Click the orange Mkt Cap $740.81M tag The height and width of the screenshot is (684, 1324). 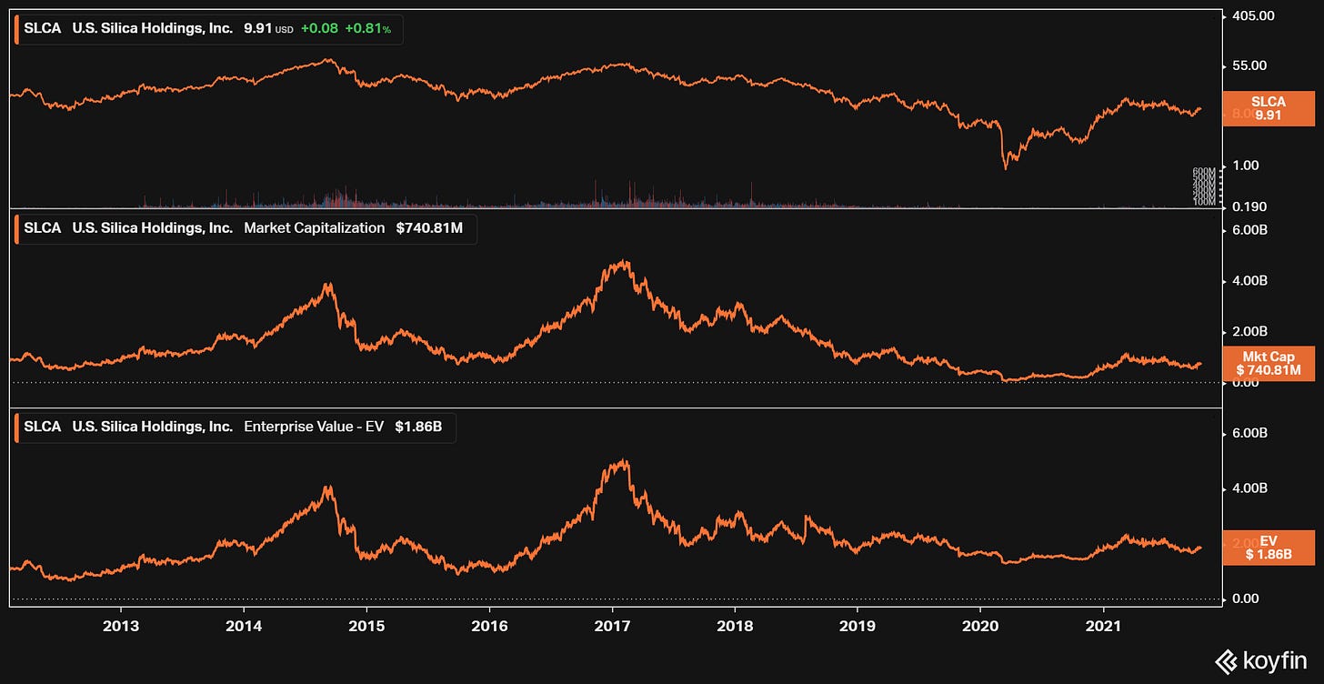(1269, 363)
